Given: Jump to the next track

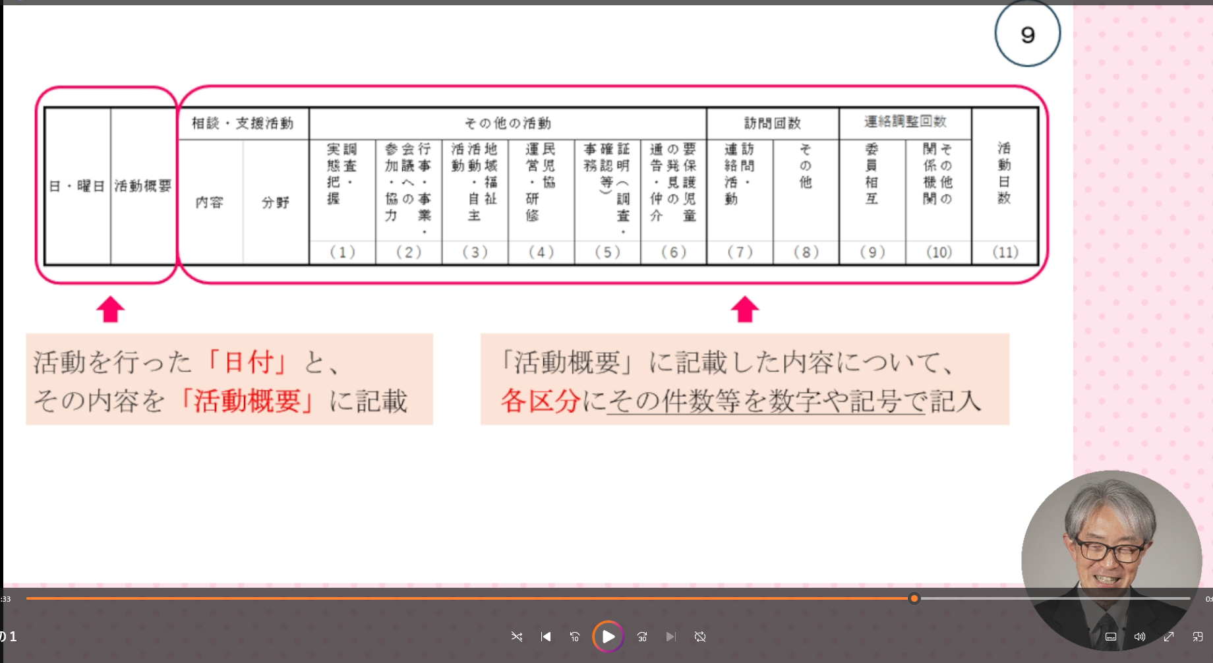Looking at the screenshot, I should coord(671,637).
